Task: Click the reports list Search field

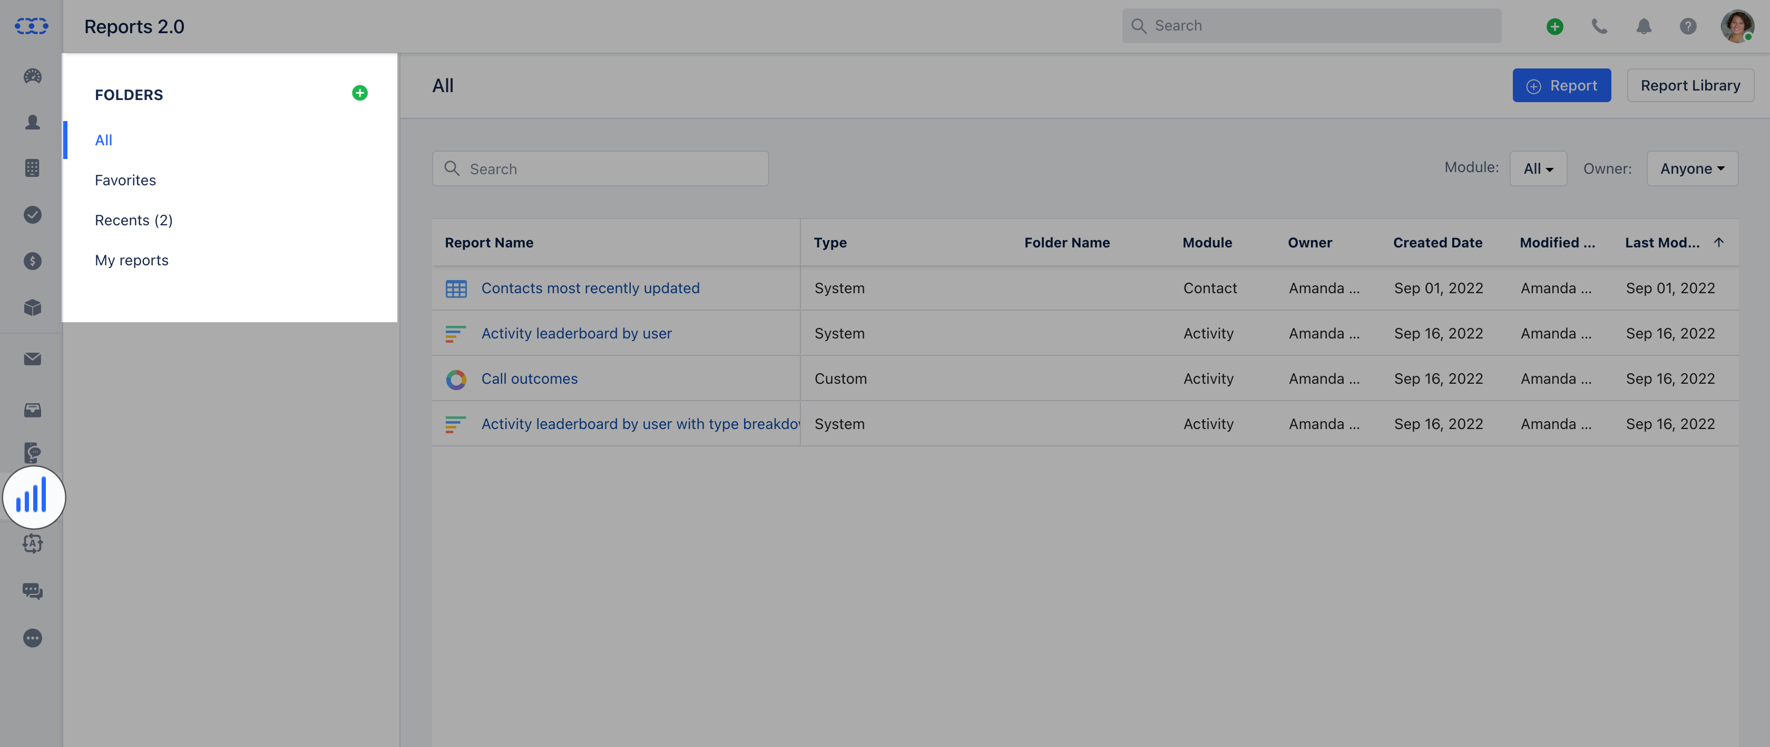Action: click(600, 168)
